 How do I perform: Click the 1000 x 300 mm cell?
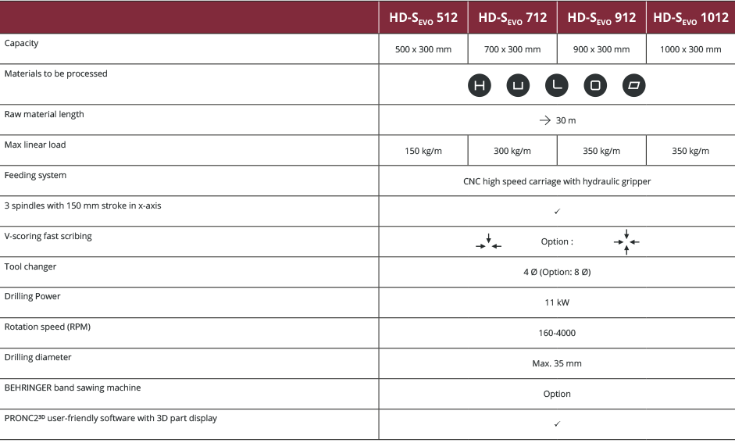click(690, 49)
